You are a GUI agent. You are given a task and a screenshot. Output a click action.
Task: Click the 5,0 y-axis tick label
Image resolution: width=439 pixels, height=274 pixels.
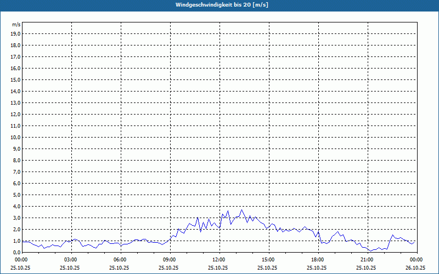pos(16,195)
